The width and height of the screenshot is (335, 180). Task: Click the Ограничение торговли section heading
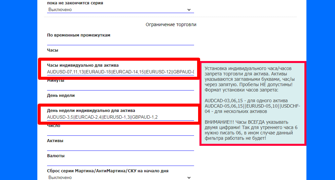tap(171, 24)
